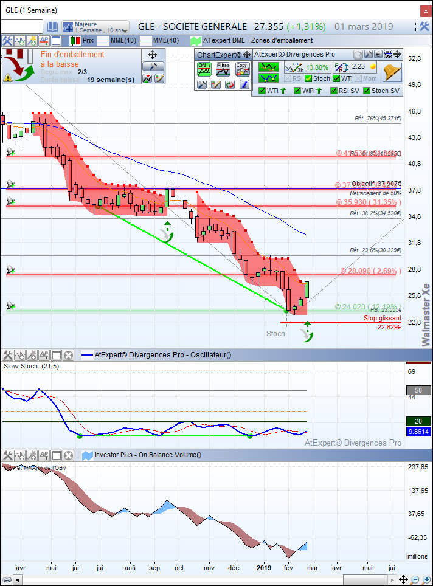This screenshot has width=433, height=586.
Task: Click the chain link icon at bottom left
Action: pos(7,580)
